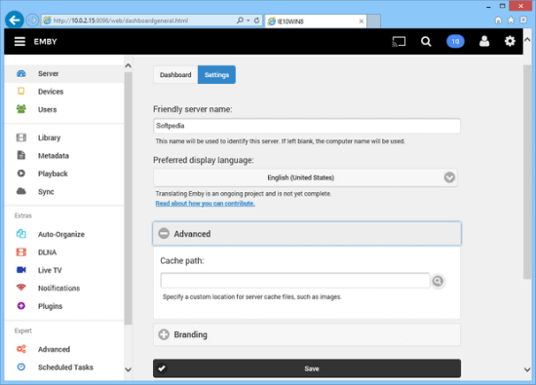
Task: Close the IE10WIN8 tab
Action: click(361, 21)
